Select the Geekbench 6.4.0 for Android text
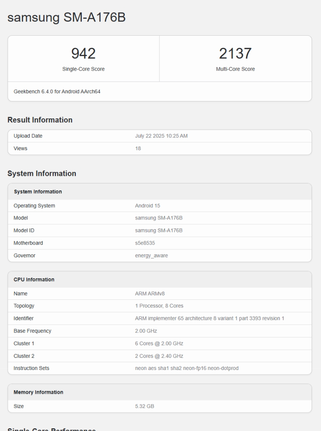The width and height of the screenshot is (321, 431). click(x=58, y=92)
